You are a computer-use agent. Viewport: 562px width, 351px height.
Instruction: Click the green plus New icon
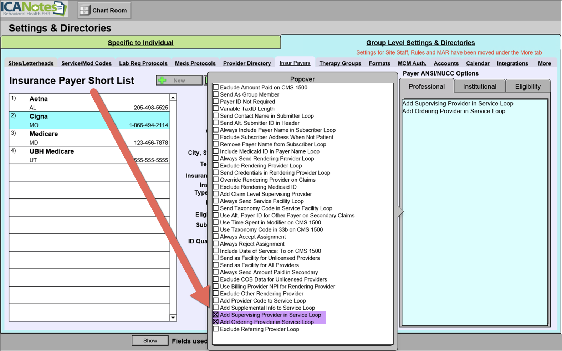click(x=163, y=80)
